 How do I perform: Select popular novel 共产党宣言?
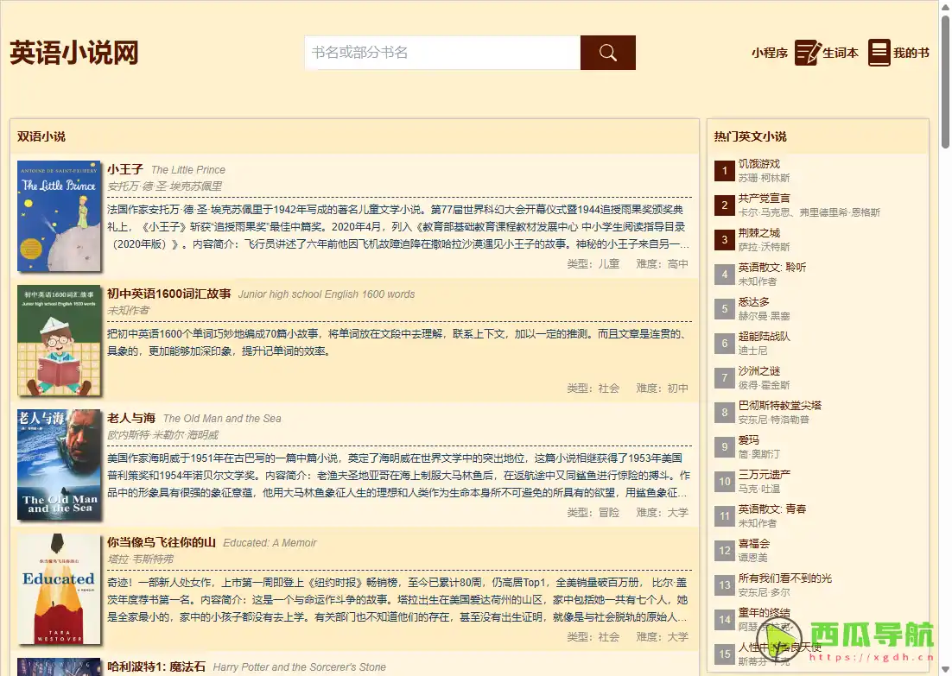click(x=764, y=199)
